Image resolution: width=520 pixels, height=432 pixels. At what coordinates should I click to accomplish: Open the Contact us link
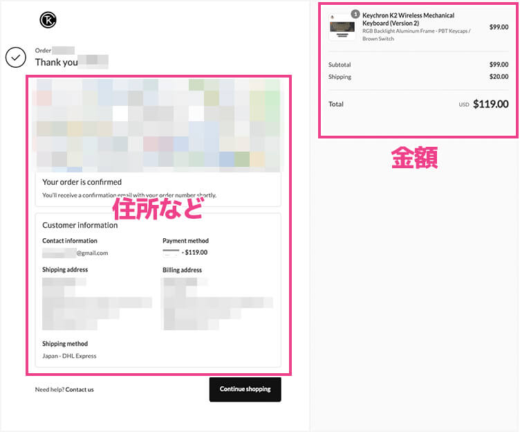pyautogui.click(x=80, y=389)
